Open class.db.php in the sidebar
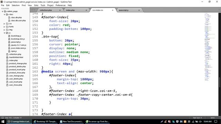The width and height of the screenshot is (221, 124). tap(16, 18)
